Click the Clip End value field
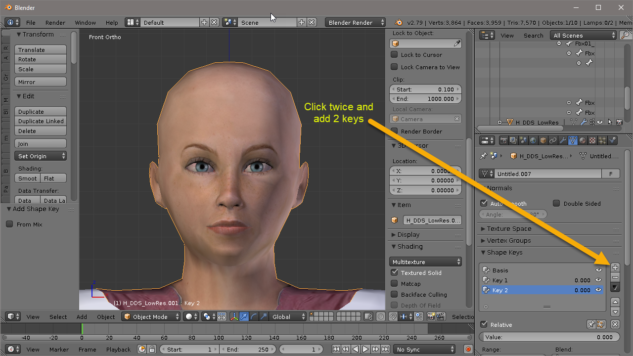The image size is (633, 356). click(426, 99)
